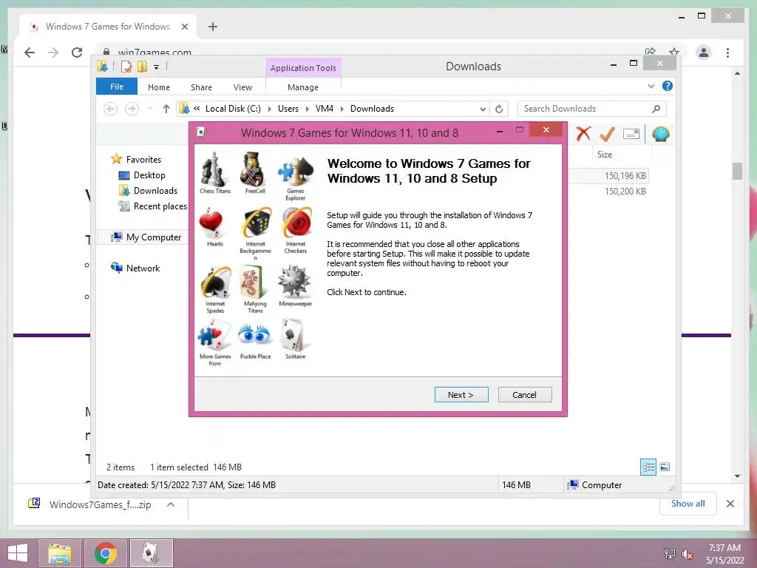This screenshot has height=568, width=757.
Task: Select Recent places in navigation pane
Action: tap(152, 206)
